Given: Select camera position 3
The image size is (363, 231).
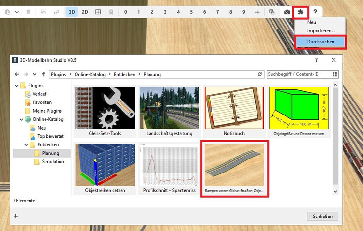Looking at the screenshot, I should click(x=165, y=12).
